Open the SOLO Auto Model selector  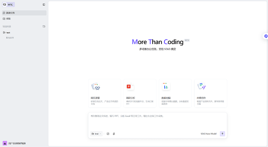click(x=209, y=134)
